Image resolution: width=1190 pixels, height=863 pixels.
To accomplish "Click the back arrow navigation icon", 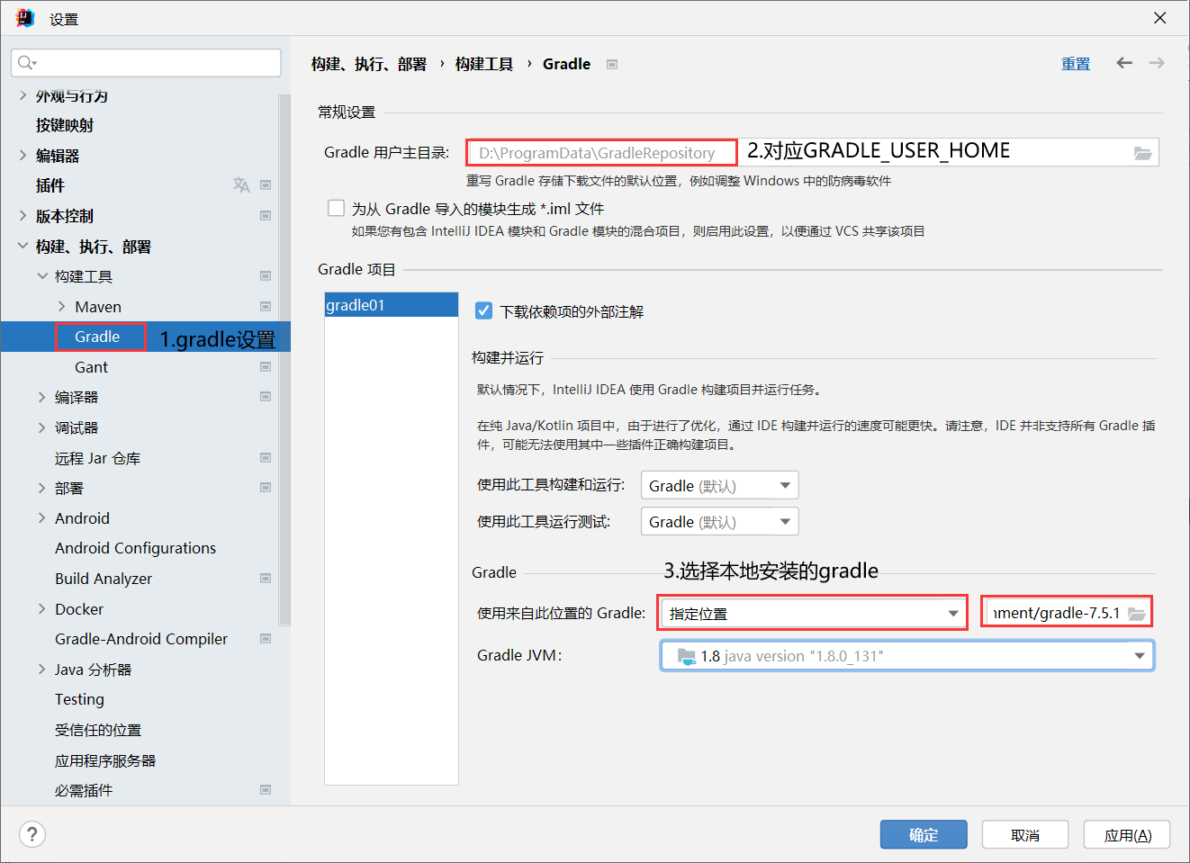I will click(x=1124, y=63).
